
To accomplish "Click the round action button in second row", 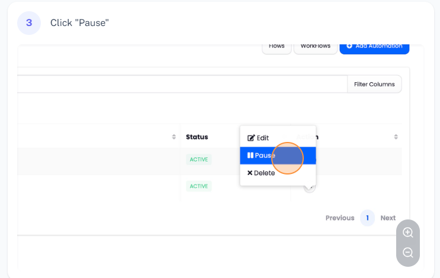I will click(x=309, y=188).
